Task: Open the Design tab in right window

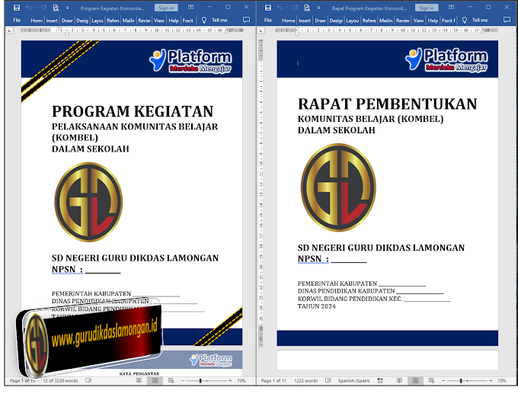Action: pyautogui.click(x=336, y=21)
